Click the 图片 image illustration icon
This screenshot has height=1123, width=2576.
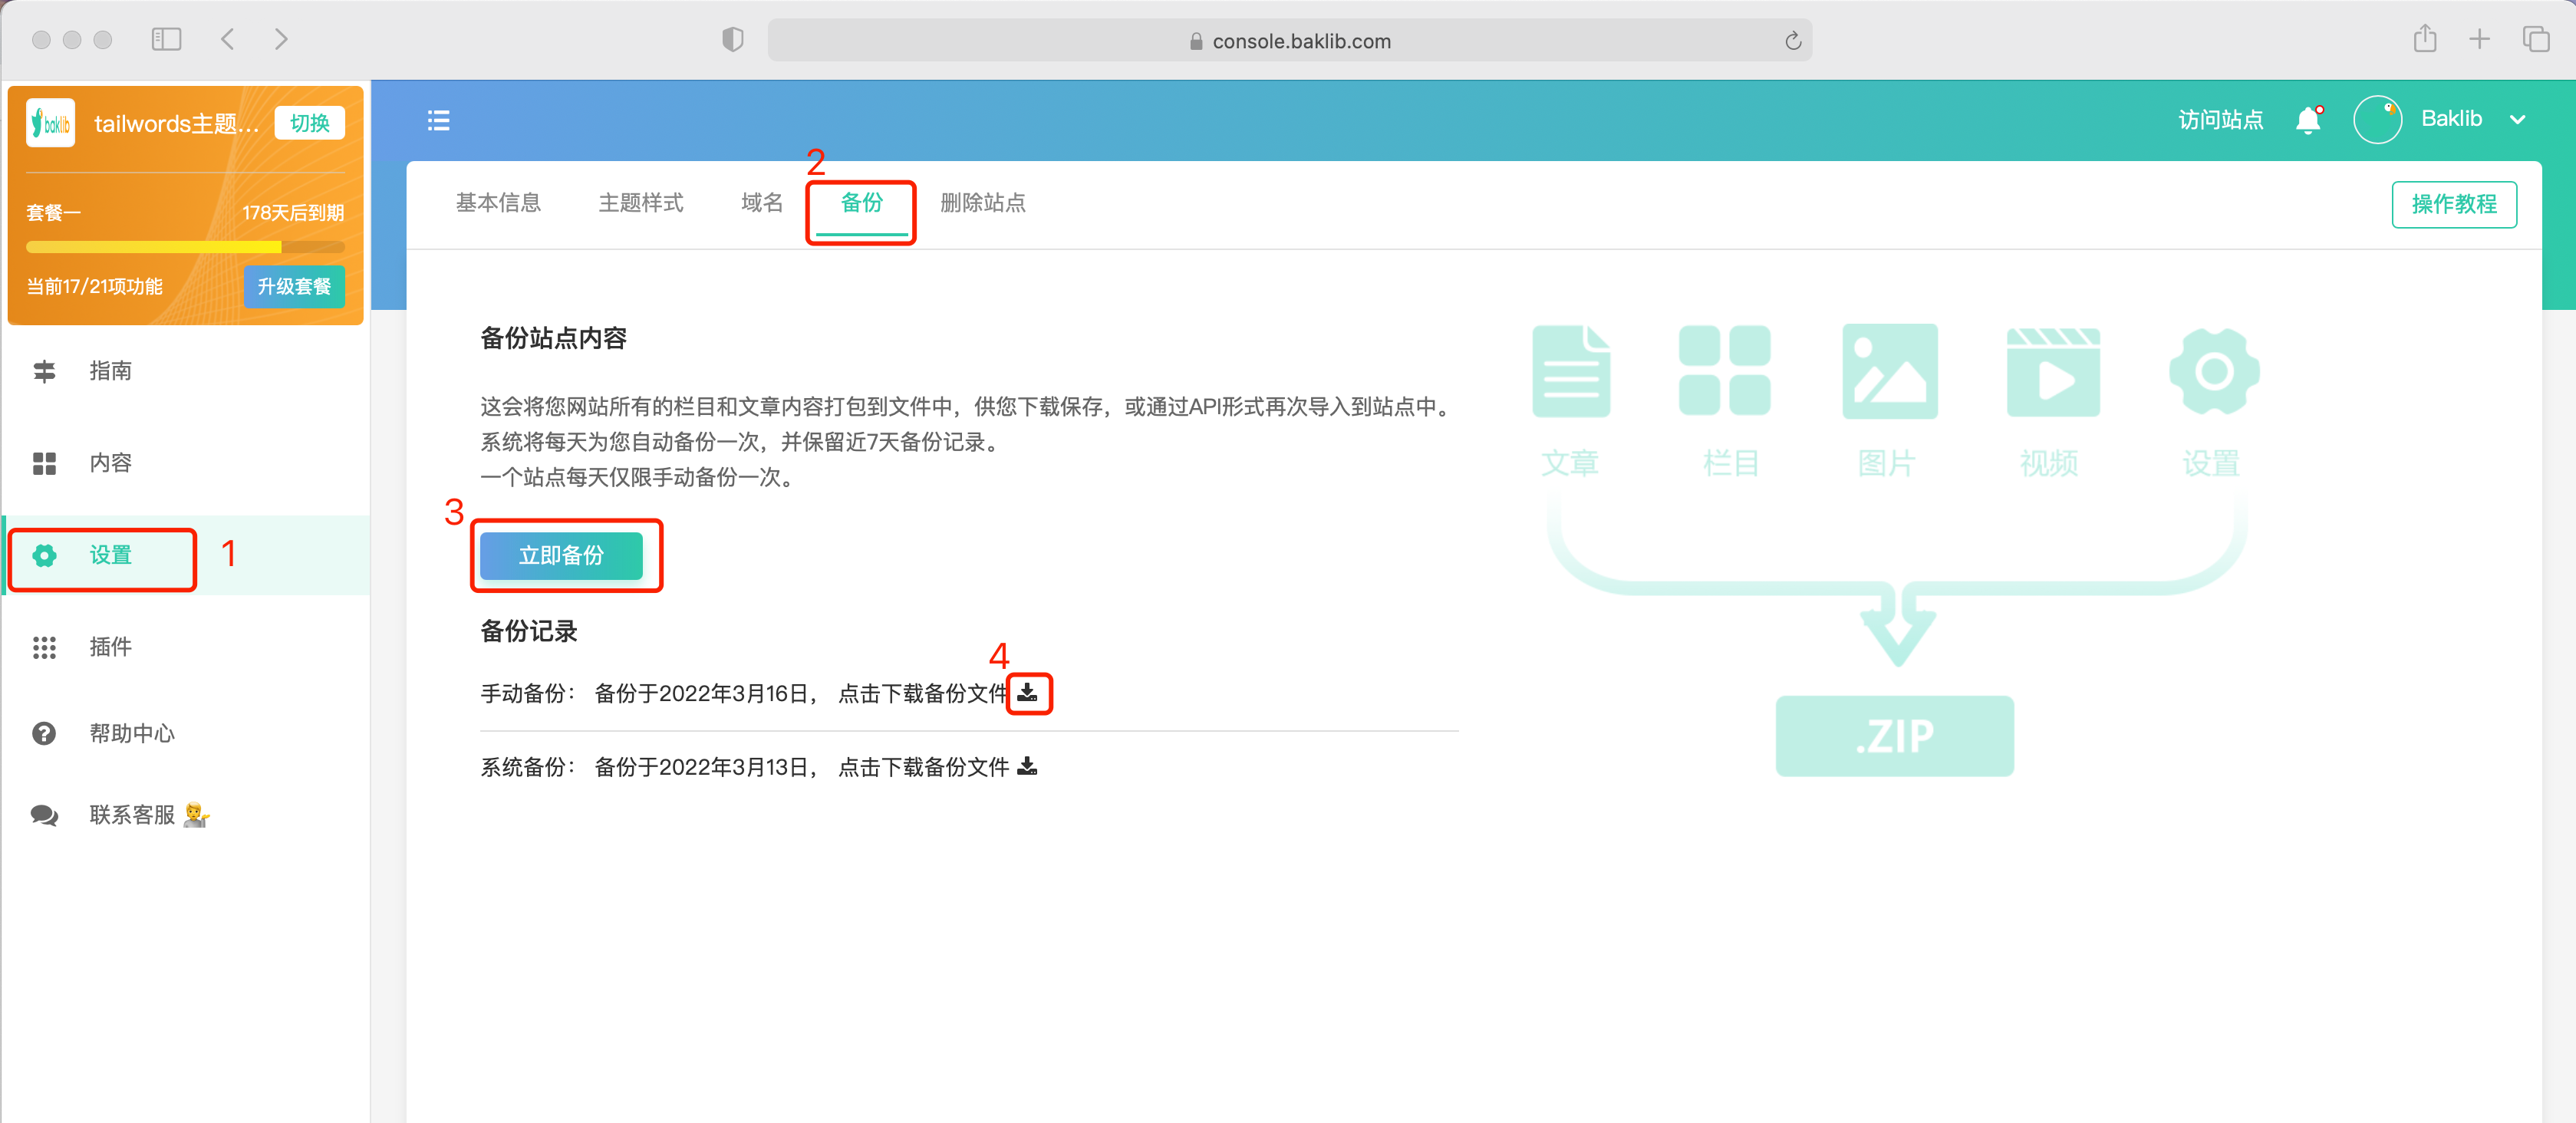[1890, 371]
